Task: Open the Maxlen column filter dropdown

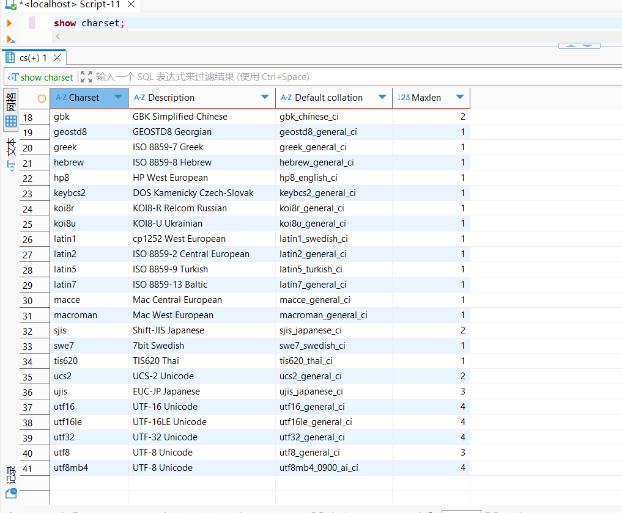Action: (459, 97)
